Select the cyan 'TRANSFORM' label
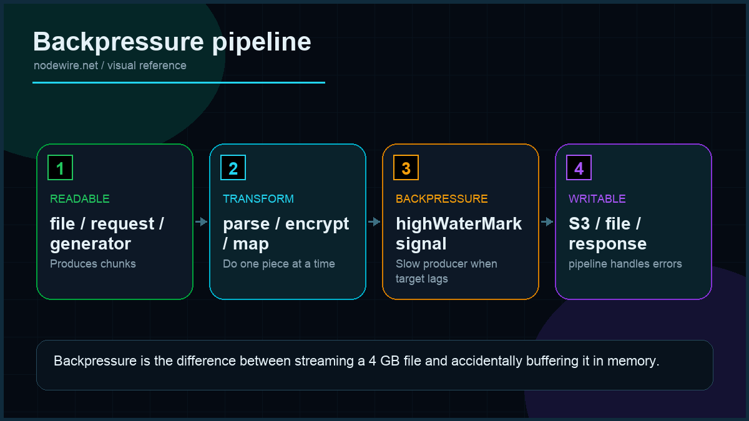749x421 pixels. 258,199
